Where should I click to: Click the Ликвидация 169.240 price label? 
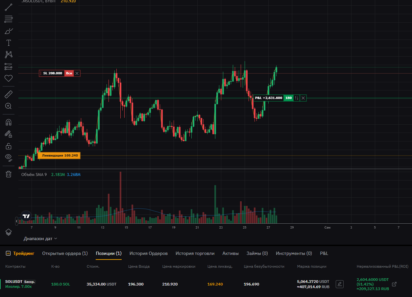click(x=59, y=156)
